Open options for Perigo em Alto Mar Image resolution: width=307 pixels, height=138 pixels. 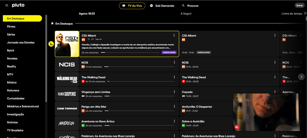(x=174, y=106)
